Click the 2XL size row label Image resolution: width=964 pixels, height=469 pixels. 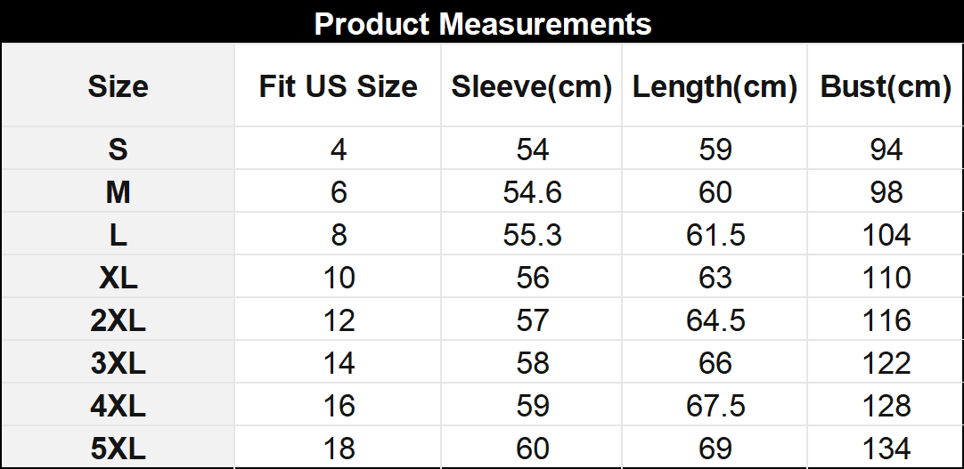(118, 320)
